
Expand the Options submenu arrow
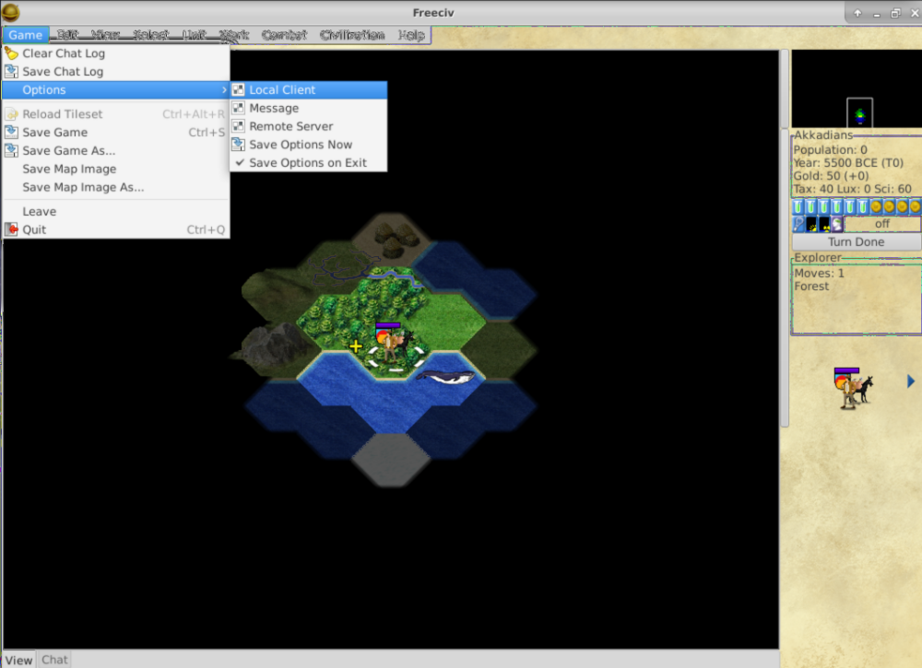coord(223,90)
